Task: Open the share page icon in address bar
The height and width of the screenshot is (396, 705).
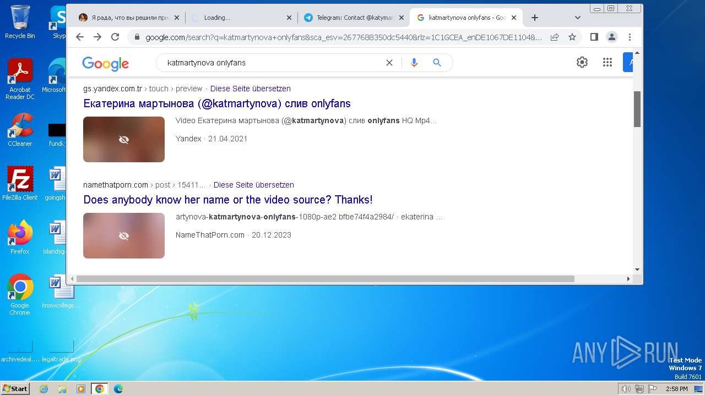Action: tap(555, 37)
